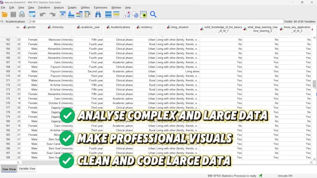The height and width of the screenshot is (178, 317).
Task: Open the Go to case tool
Action: point(63,14)
